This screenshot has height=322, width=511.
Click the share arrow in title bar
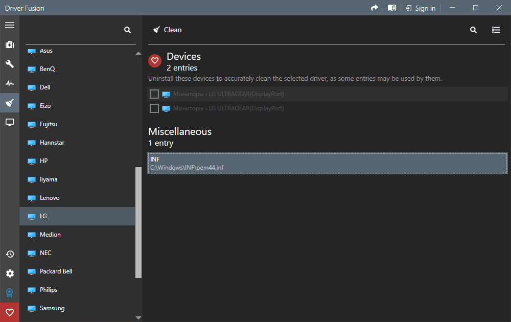point(375,8)
